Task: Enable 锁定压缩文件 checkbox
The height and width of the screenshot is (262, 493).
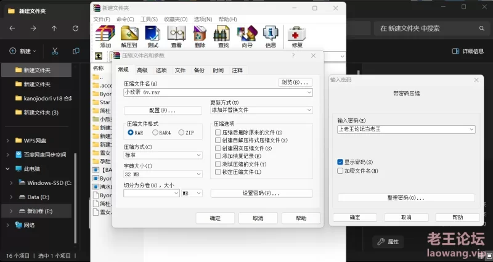Action: pyautogui.click(x=218, y=172)
